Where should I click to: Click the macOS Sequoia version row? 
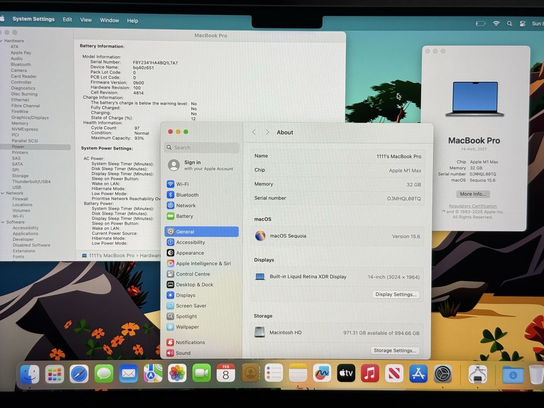coord(337,236)
